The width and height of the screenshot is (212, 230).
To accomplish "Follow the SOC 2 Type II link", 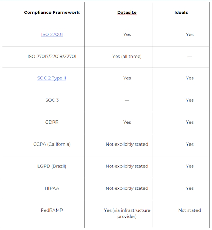I will pos(52,78).
